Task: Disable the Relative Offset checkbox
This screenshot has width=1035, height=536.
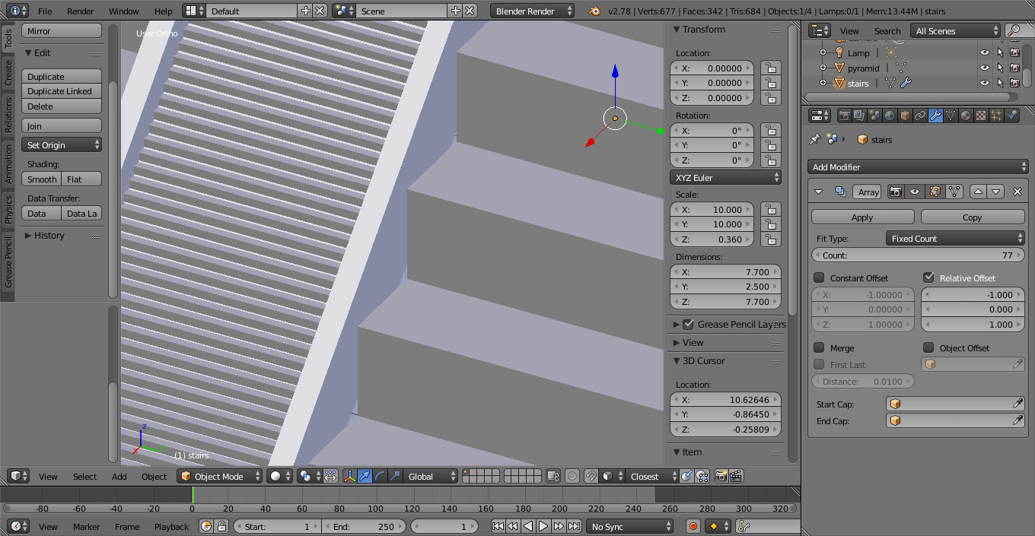Action: (928, 278)
